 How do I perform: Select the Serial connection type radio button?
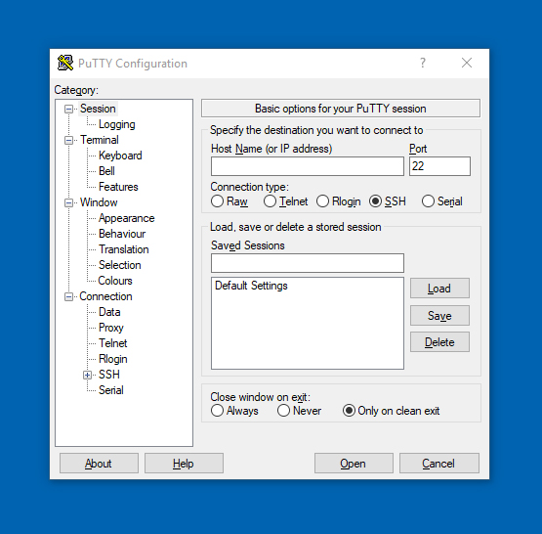point(428,201)
